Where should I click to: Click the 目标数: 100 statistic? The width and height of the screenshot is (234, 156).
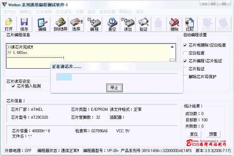(x=196, y=120)
